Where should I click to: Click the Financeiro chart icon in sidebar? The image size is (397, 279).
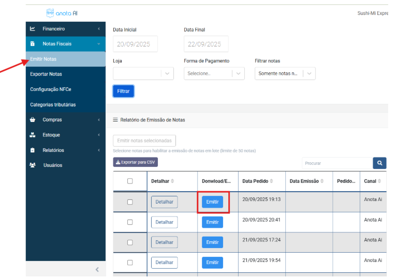(33, 29)
